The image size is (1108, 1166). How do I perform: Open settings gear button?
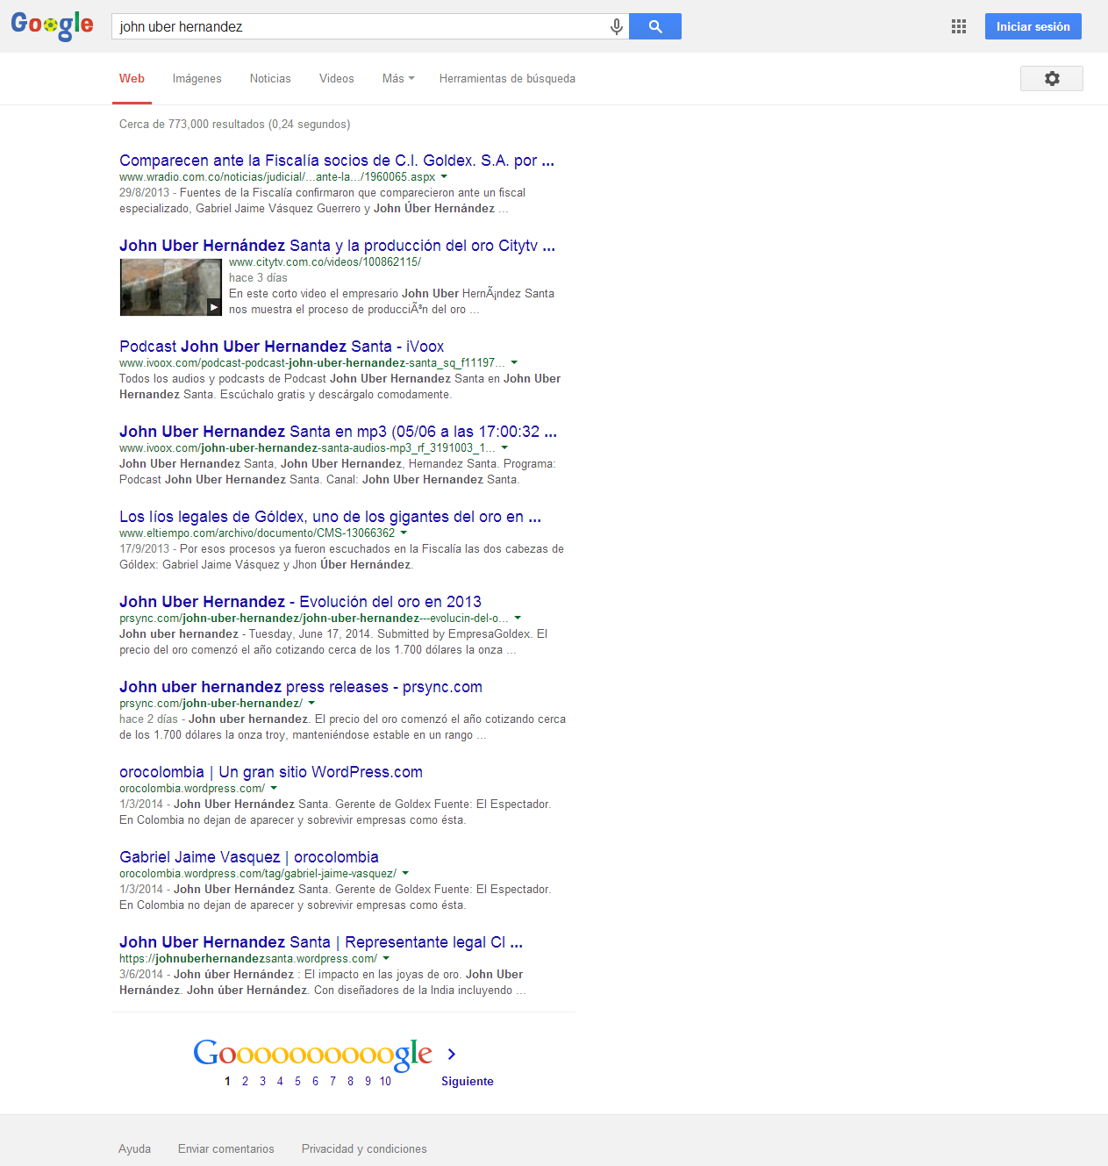tap(1052, 78)
